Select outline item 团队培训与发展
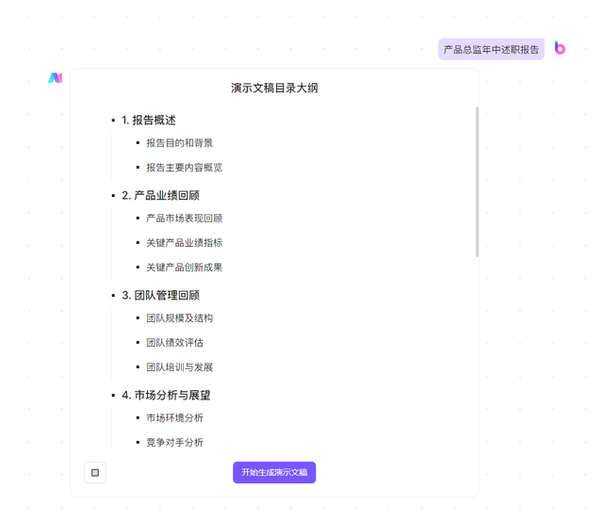603x520 pixels. [x=180, y=367]
